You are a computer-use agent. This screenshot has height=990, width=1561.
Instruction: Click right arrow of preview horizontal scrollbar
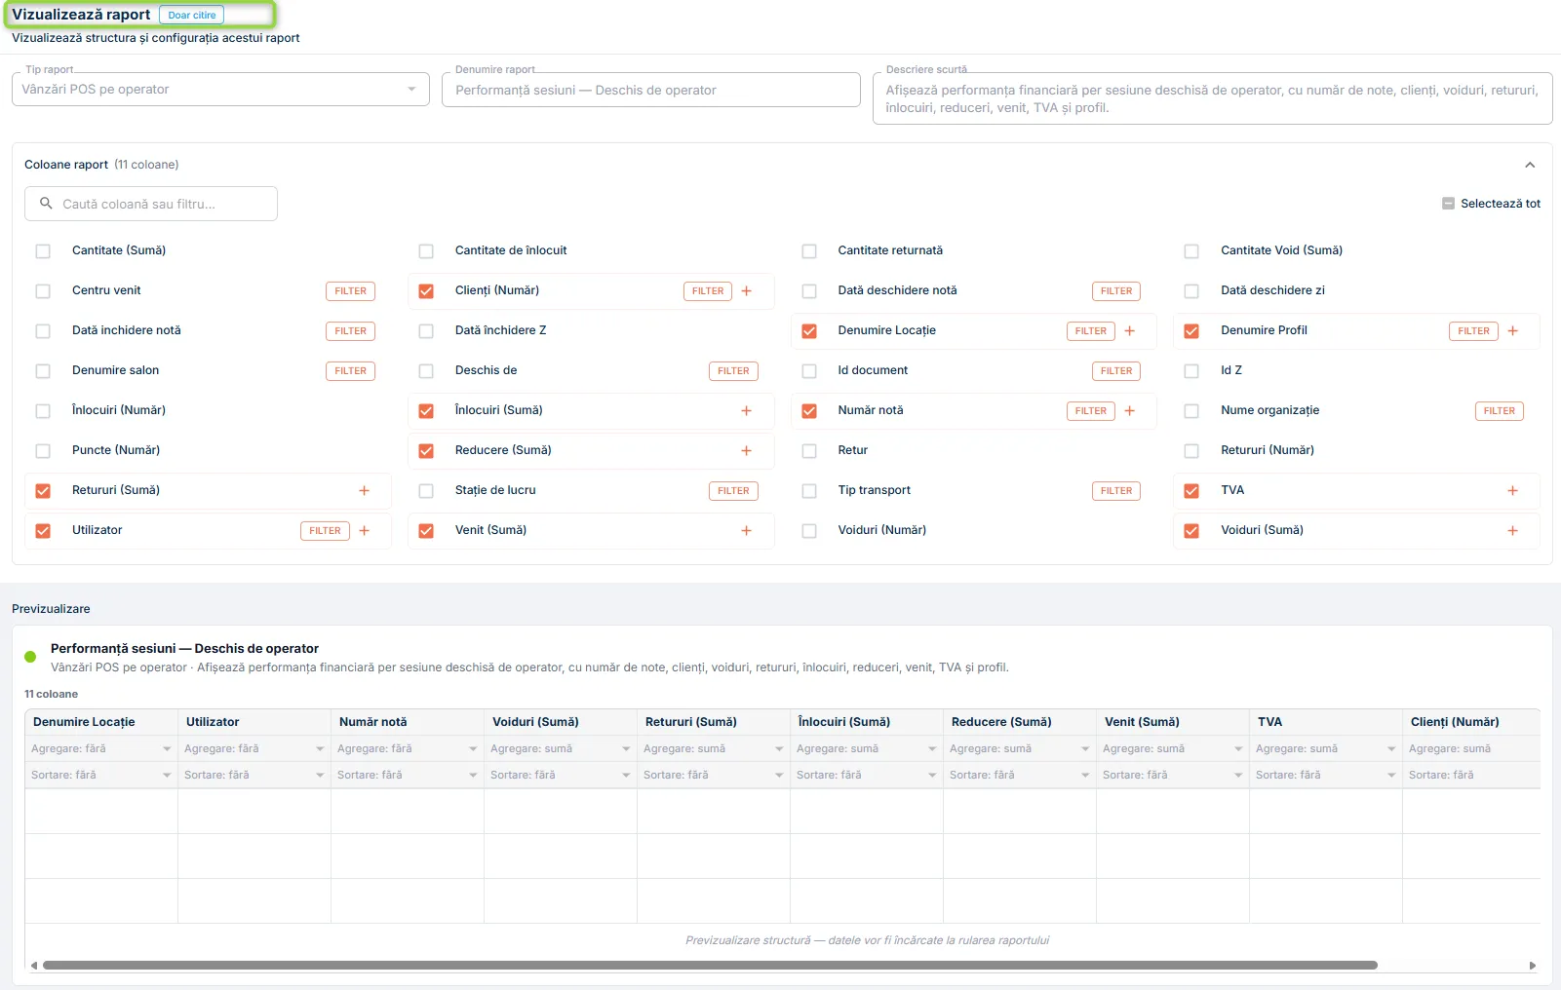click(x=1533, y=966)
